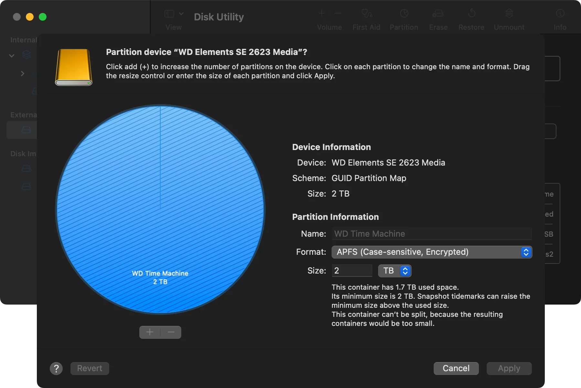
Task: Open the Format dropdown showing APFS Encrypted
Action: [431, 252]
